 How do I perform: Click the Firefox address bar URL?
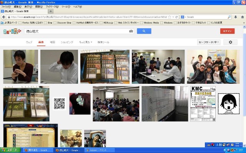tap(89, 17)
